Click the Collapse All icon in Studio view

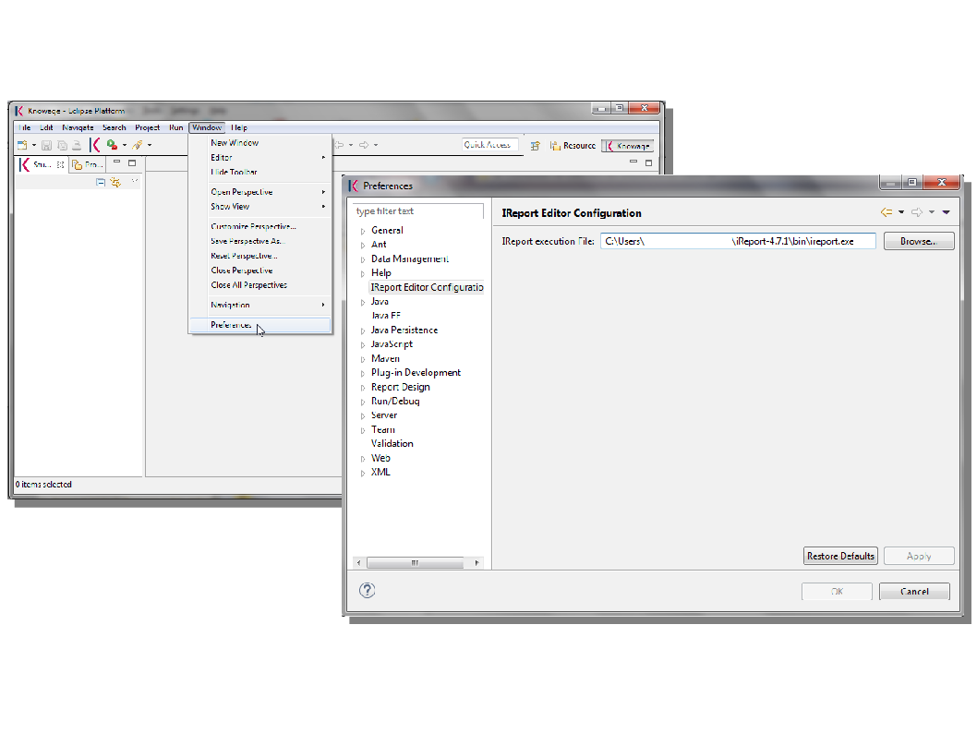[x=101, y=183]
